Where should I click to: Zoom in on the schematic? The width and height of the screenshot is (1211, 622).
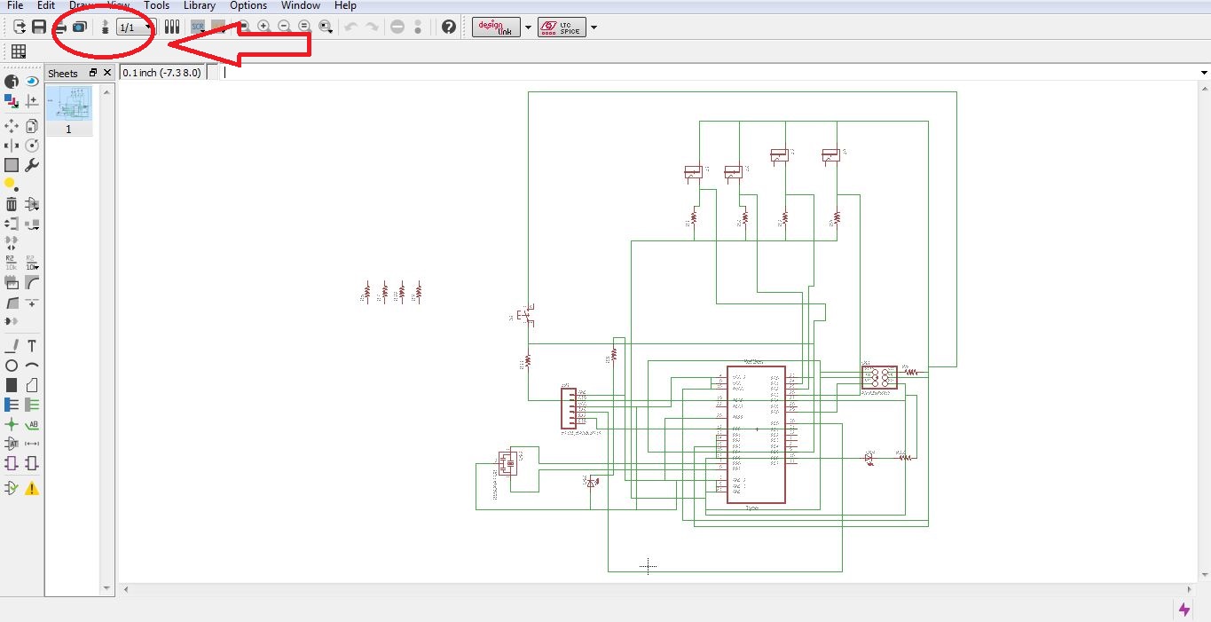point(263,28)
